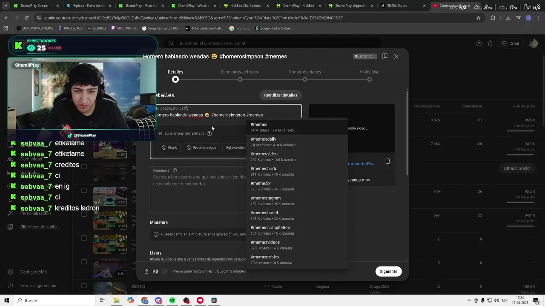
Task: Bookmark this page with star icon
Action: click(479, 18)
